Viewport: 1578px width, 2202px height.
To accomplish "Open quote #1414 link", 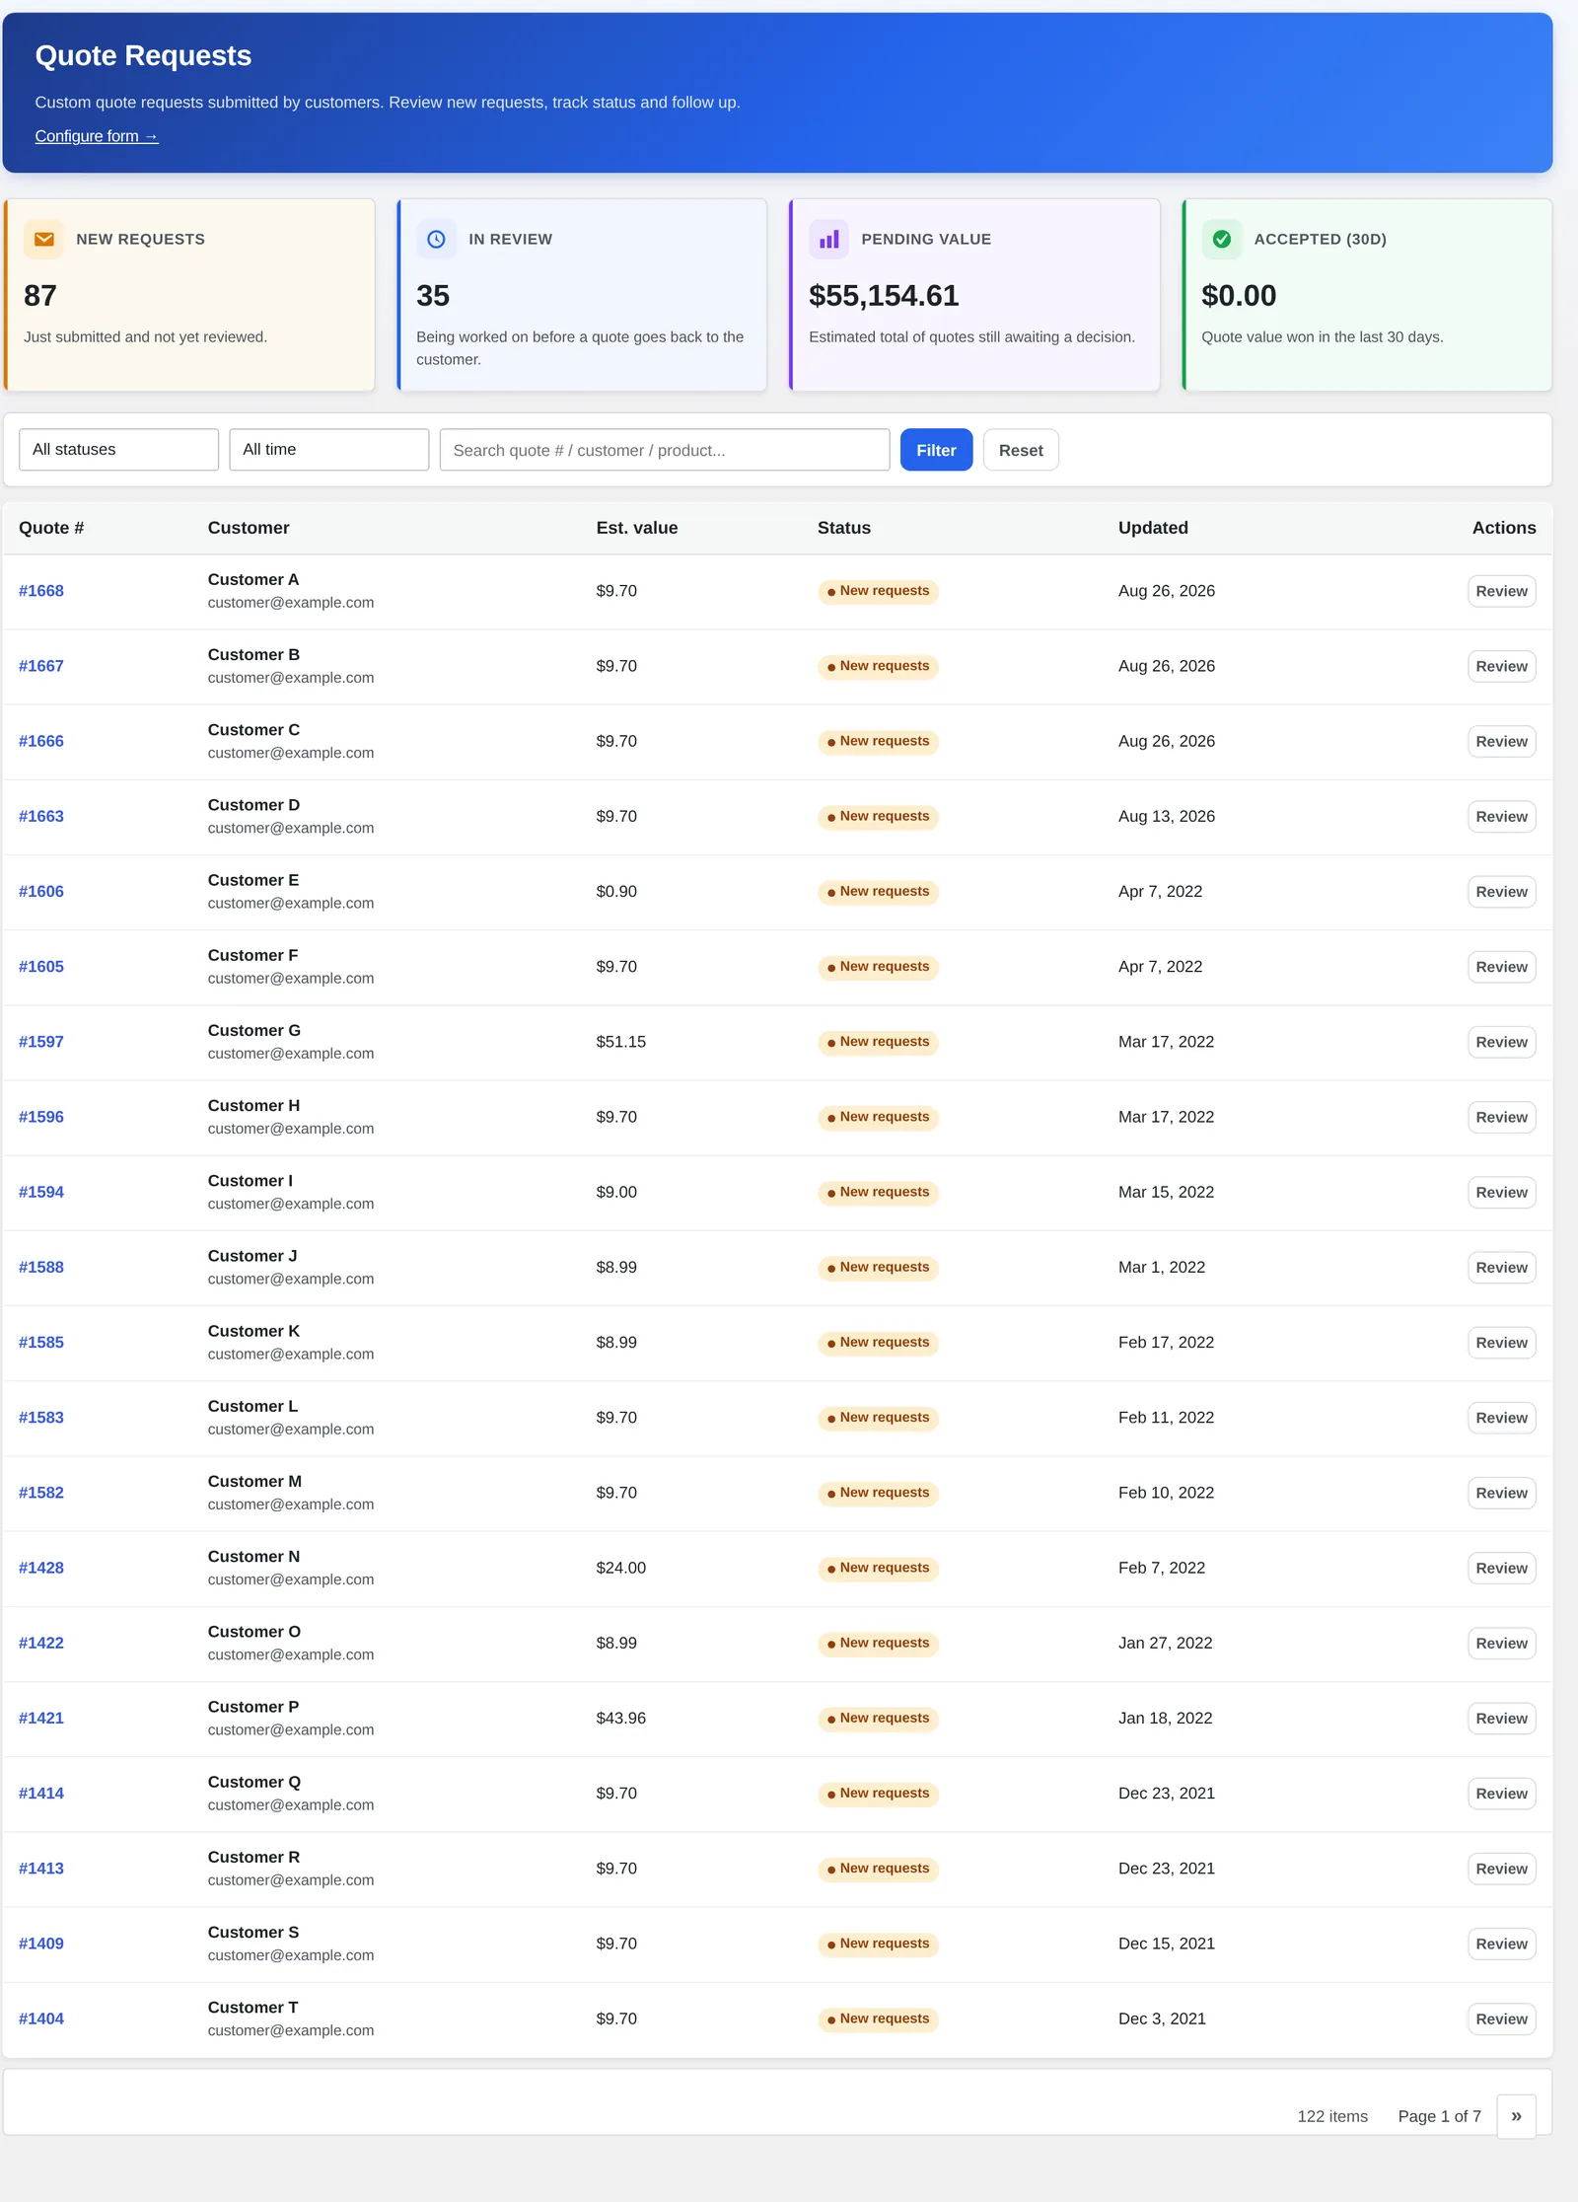I will coord(41,1794).
